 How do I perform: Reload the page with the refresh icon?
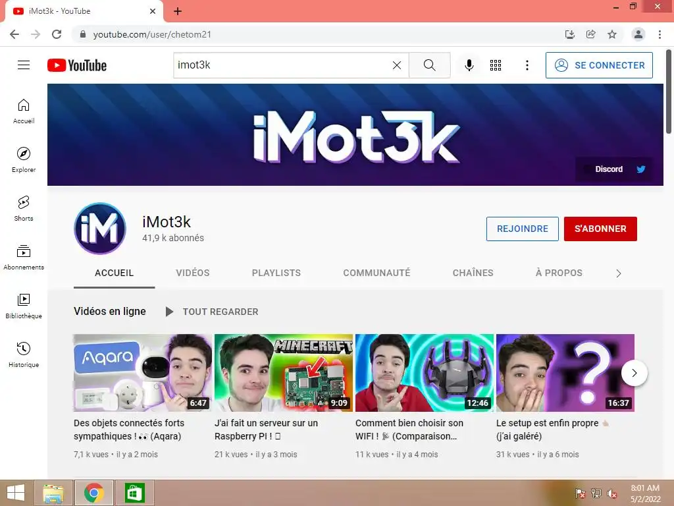point(57,34)
